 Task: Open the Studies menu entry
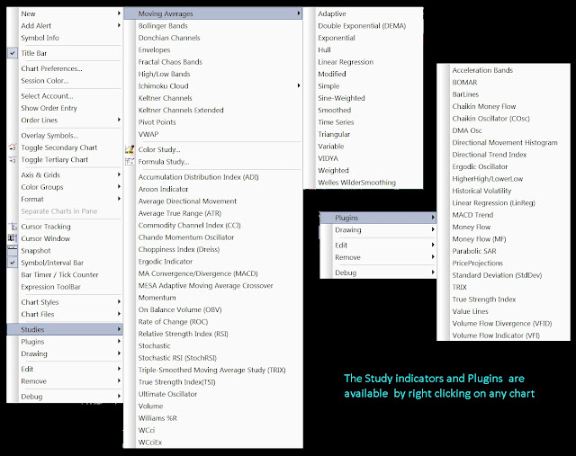(65, 329)
